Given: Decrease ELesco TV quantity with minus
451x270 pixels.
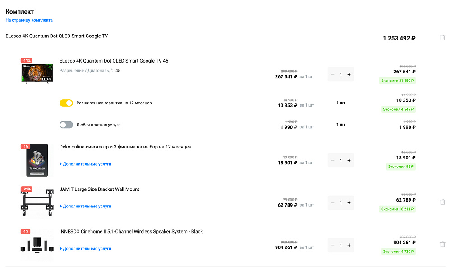Looking at the screenshot, I should [333, 75].
